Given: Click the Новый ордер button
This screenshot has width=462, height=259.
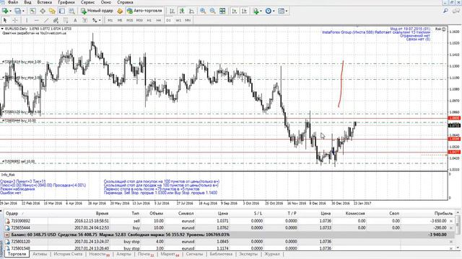Looking at the screenshot, I should 97,11.
